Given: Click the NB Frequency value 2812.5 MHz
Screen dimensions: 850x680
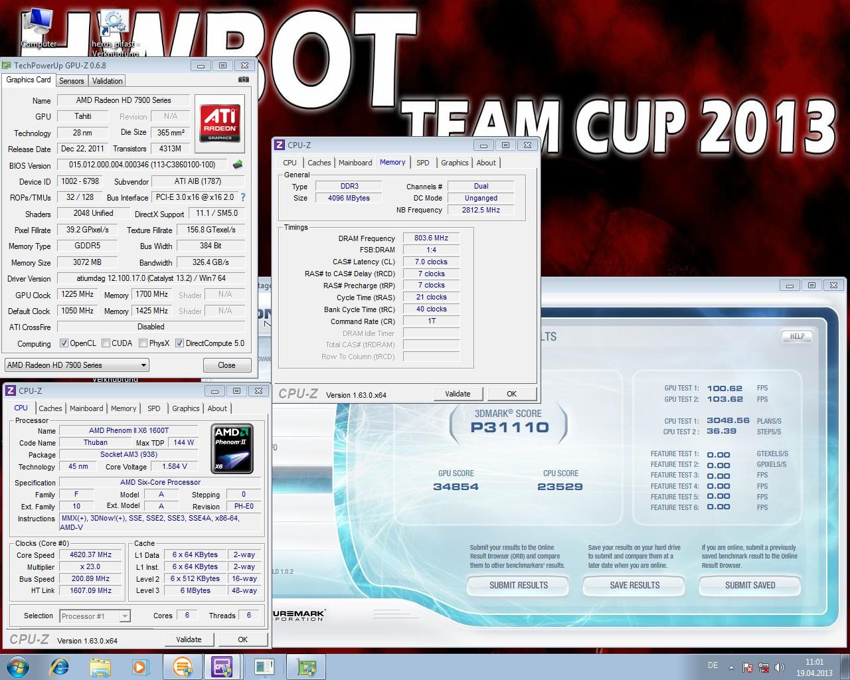Looking at the screenshot, I should pyautogui.click(x=481, y=210).
